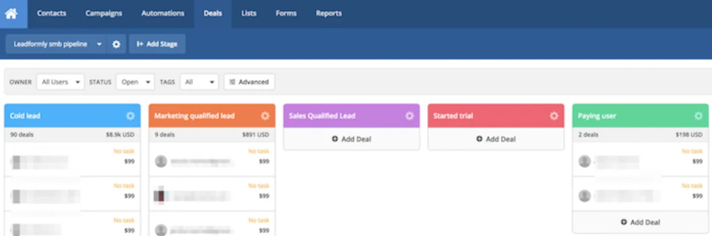The height and width of the screenshot is (236, 712).
Task: Open Paying user stage settings gear
Action: (x=698, y=116)
